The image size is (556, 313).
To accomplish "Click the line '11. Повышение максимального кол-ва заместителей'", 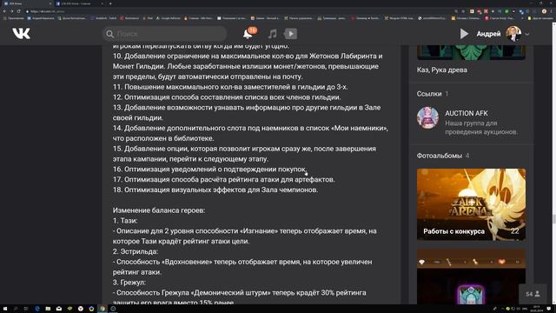I will coord(230,87).
